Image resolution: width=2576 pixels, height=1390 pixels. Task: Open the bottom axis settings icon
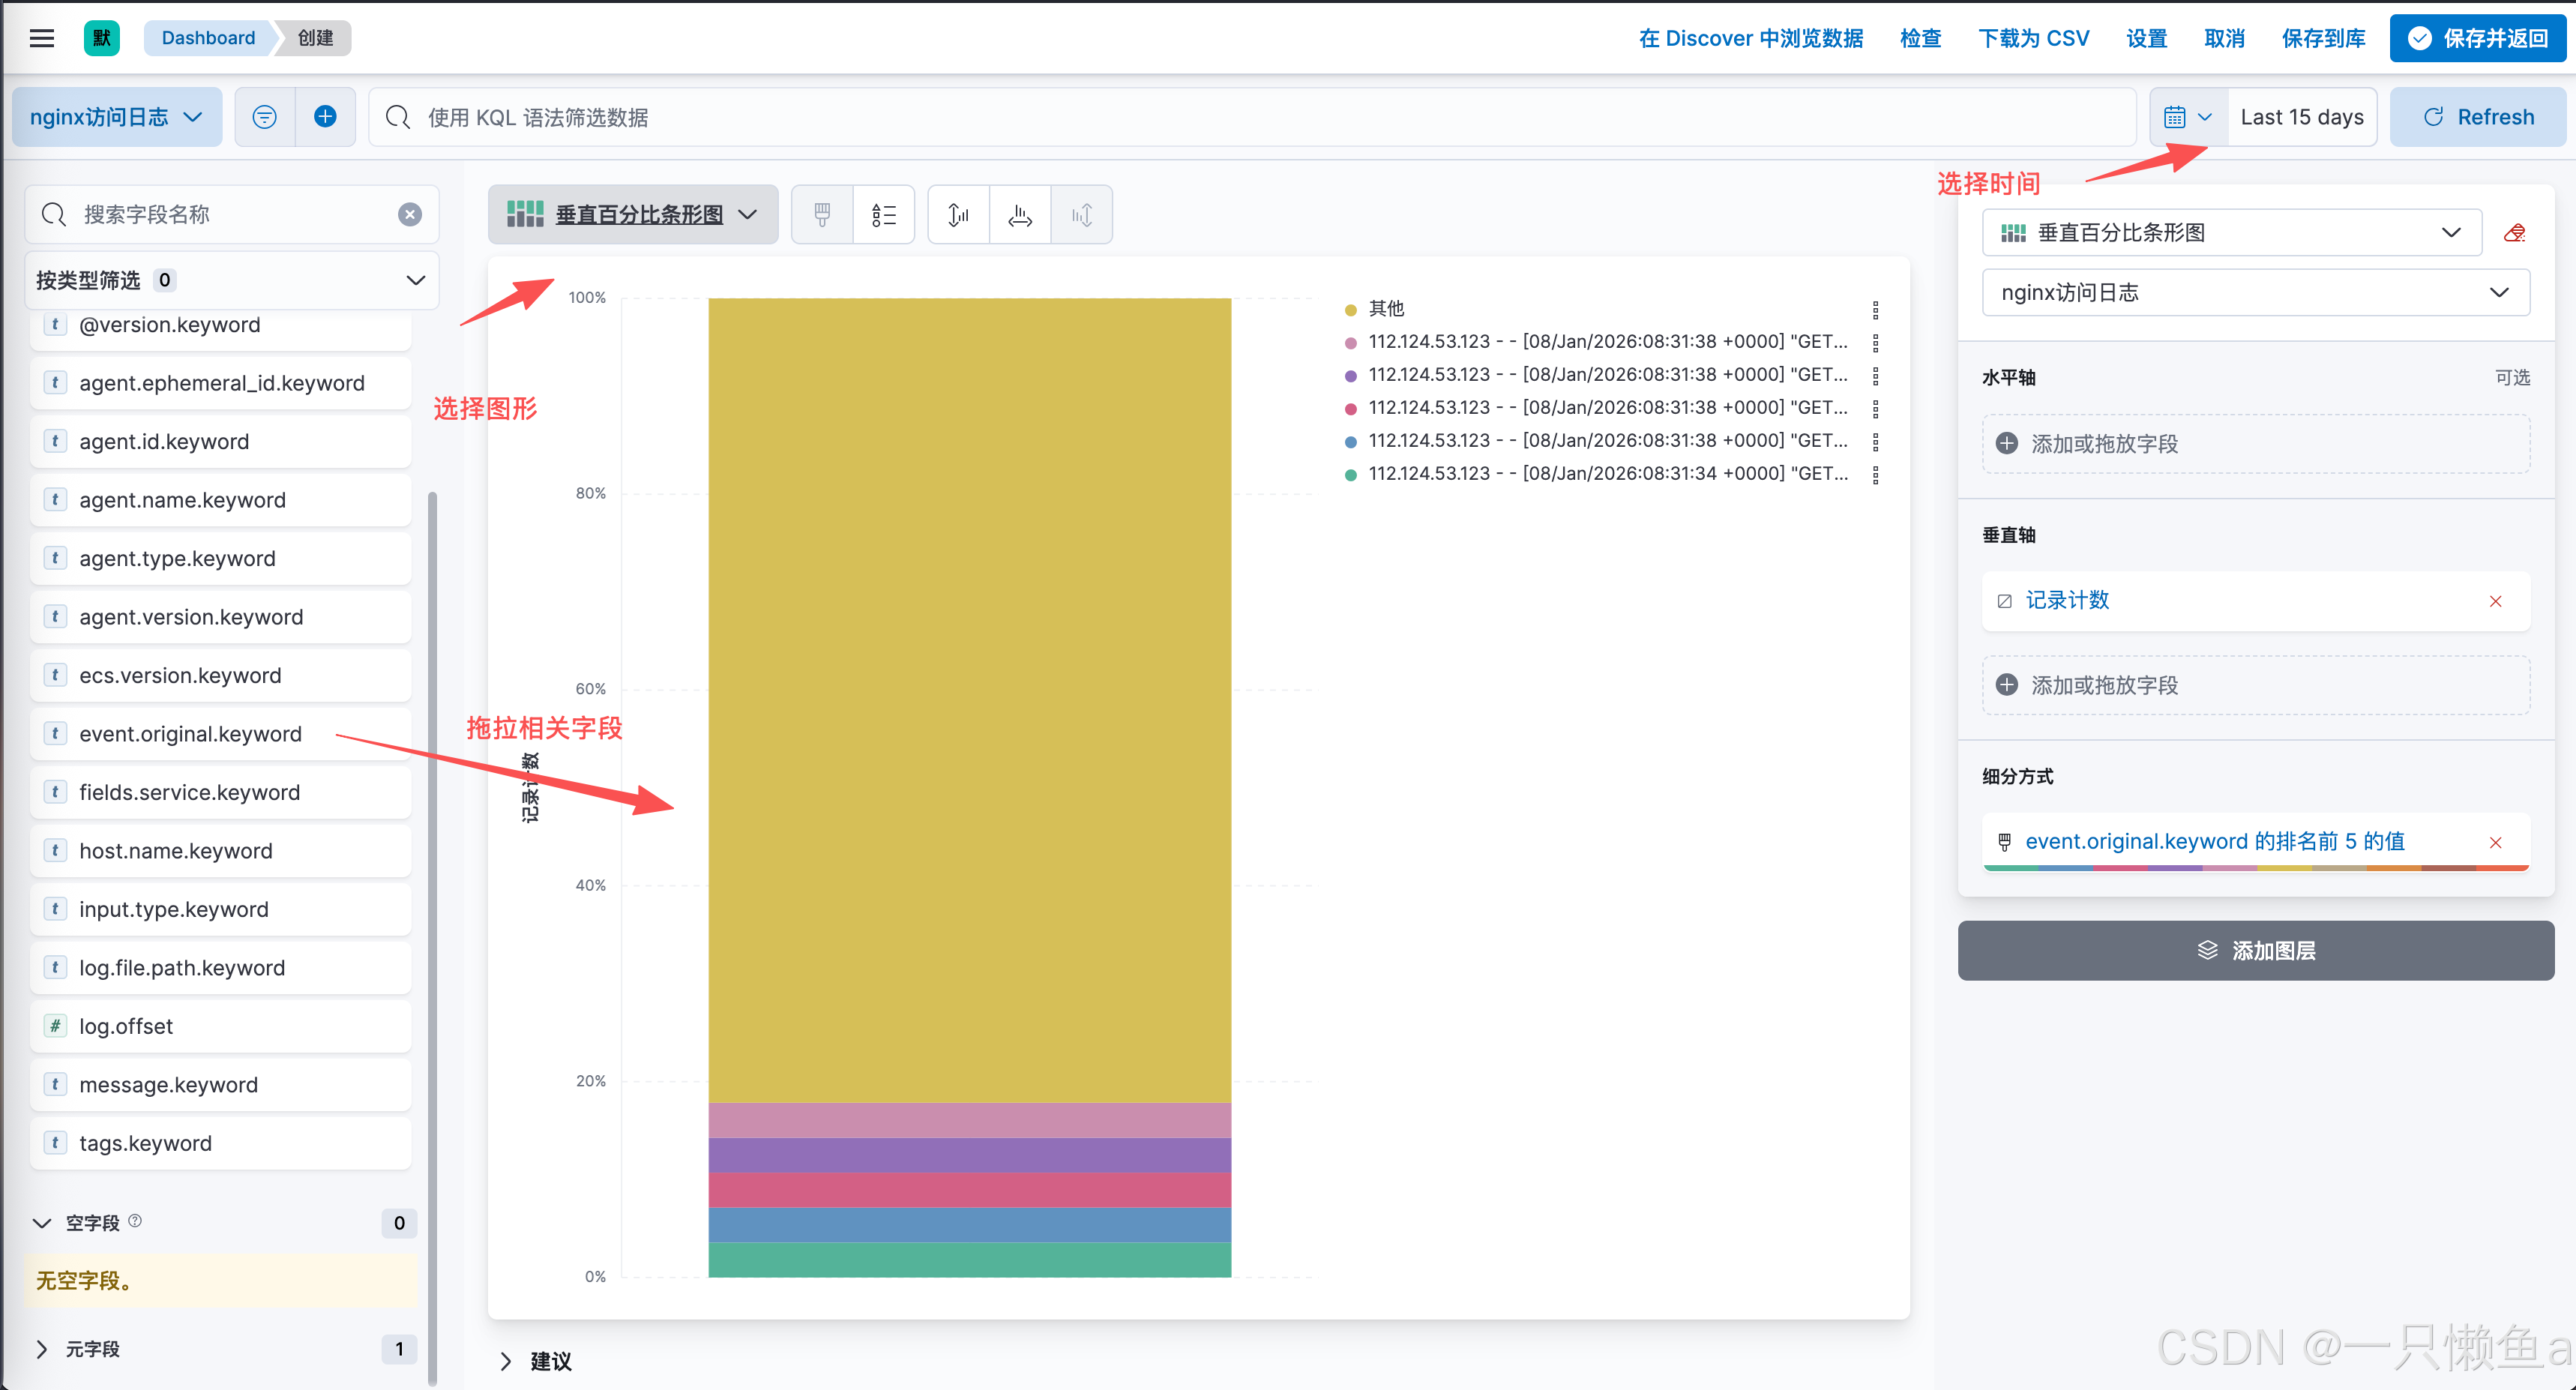pyautogui.click(x=1019, y=214)
